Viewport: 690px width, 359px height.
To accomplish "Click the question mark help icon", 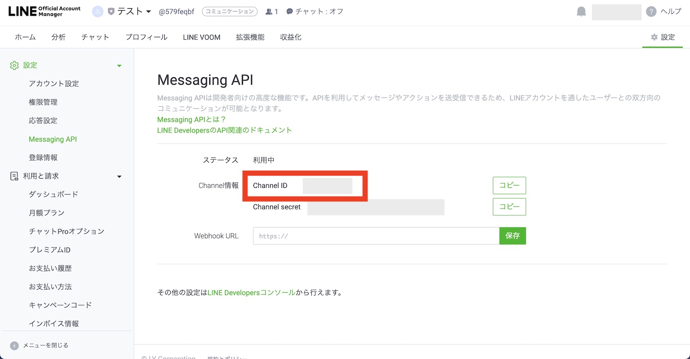I will point(651,12).
